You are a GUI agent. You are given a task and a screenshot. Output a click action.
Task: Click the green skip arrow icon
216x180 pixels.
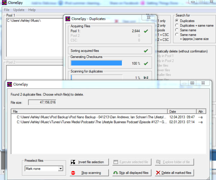tap(115, 173)
